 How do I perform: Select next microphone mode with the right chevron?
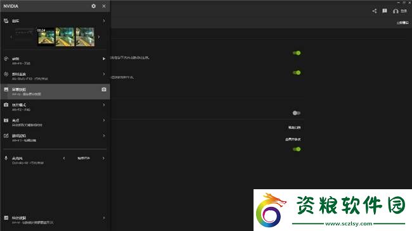point(103,158)
